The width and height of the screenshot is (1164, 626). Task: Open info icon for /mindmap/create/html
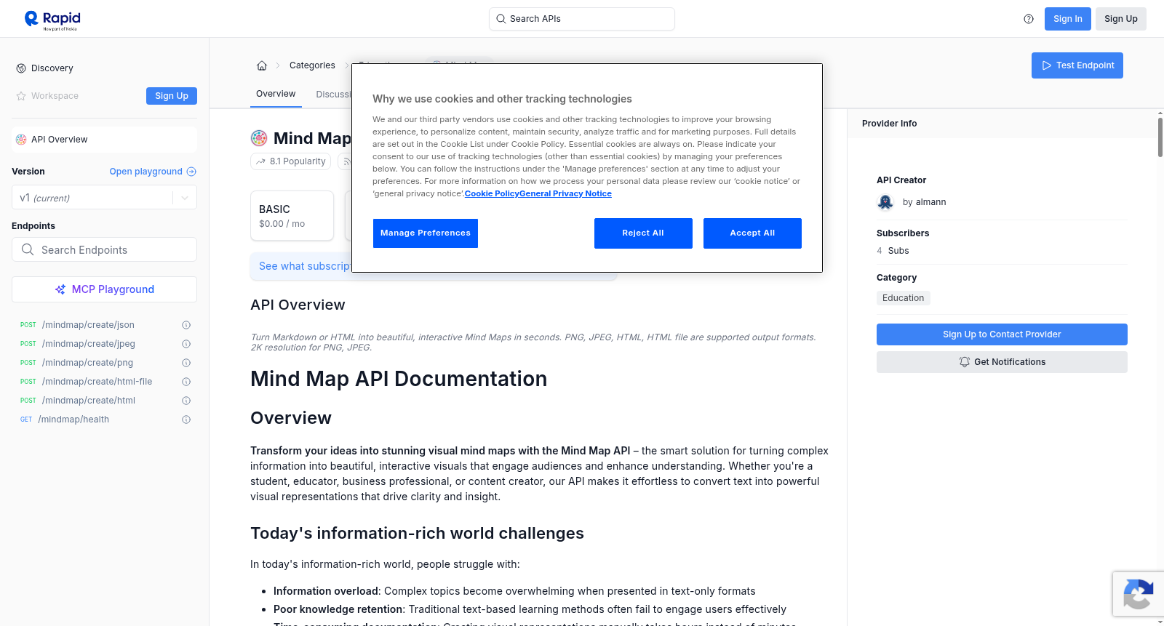[186, 401]
